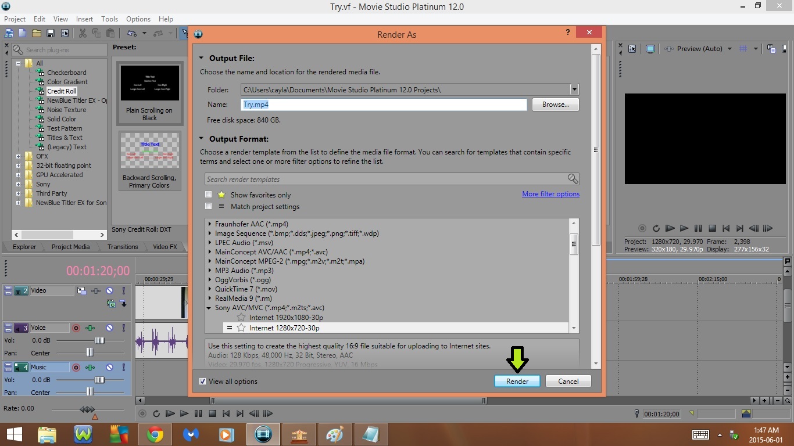Open the Folder path dropdown

574,89
